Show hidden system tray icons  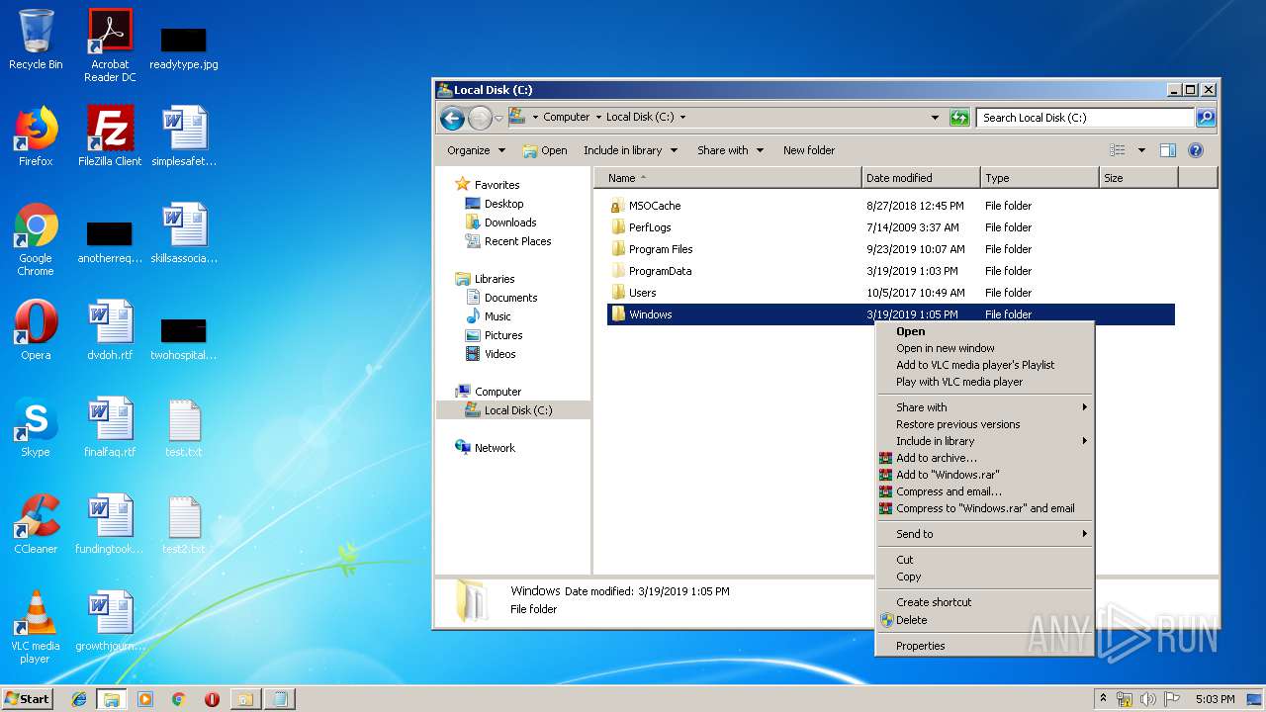(x=1104, y=699)
